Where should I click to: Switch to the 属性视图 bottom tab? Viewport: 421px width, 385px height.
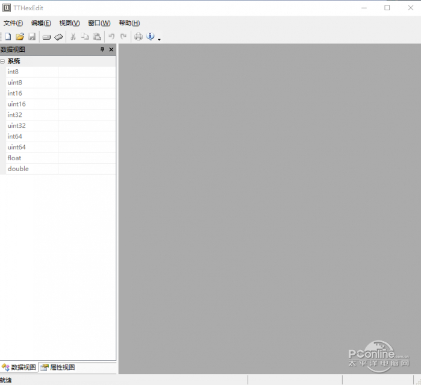58,368
